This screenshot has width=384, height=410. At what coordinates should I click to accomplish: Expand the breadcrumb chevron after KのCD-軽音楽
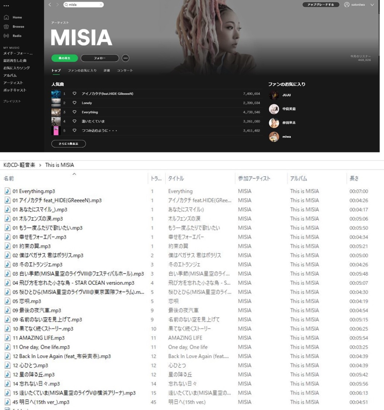point(40,165)
